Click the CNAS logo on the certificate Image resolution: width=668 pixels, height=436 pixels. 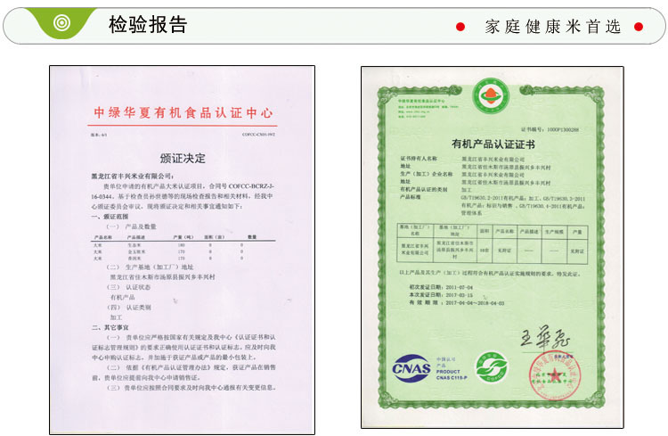click(411, 368)
